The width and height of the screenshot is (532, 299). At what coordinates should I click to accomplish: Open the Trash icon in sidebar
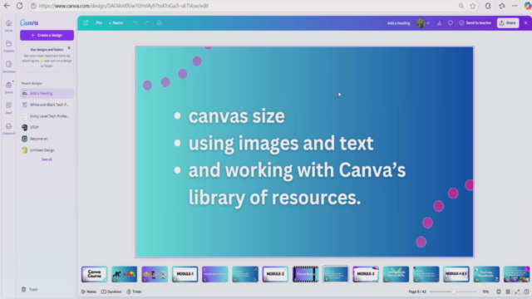[24, 289]
